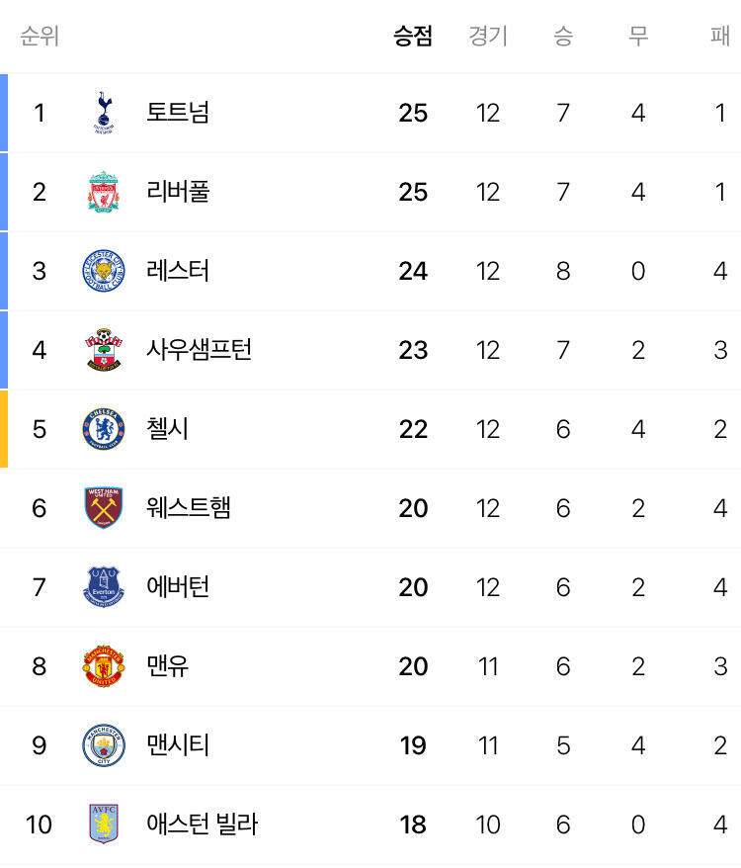This screenshot has height=868, width=741.
Task: Click the Tottenham club crest icon
Action: click(104, 113)
